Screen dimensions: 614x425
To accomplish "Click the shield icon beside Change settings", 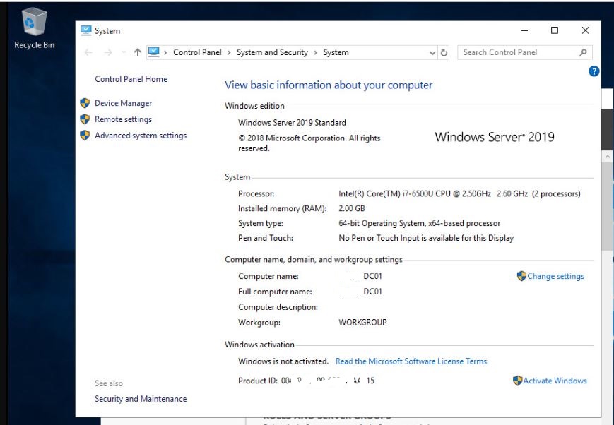I will [x=521, y=276].
